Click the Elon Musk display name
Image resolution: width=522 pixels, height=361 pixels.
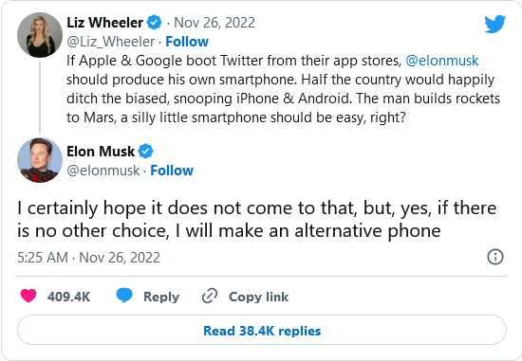click(x=101, y=152)
